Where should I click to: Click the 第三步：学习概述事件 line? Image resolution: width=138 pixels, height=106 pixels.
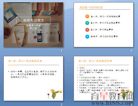tap(102, 30)
